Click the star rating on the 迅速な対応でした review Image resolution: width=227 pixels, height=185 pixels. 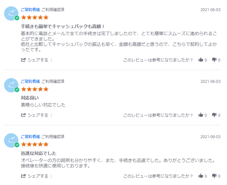(x=35, y=144)
